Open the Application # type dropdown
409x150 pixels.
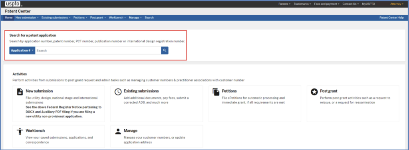22,51
